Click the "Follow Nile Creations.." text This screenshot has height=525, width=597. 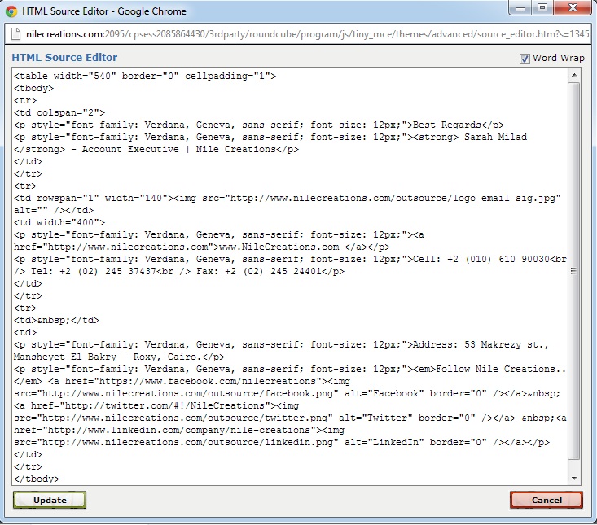(500, 369)
